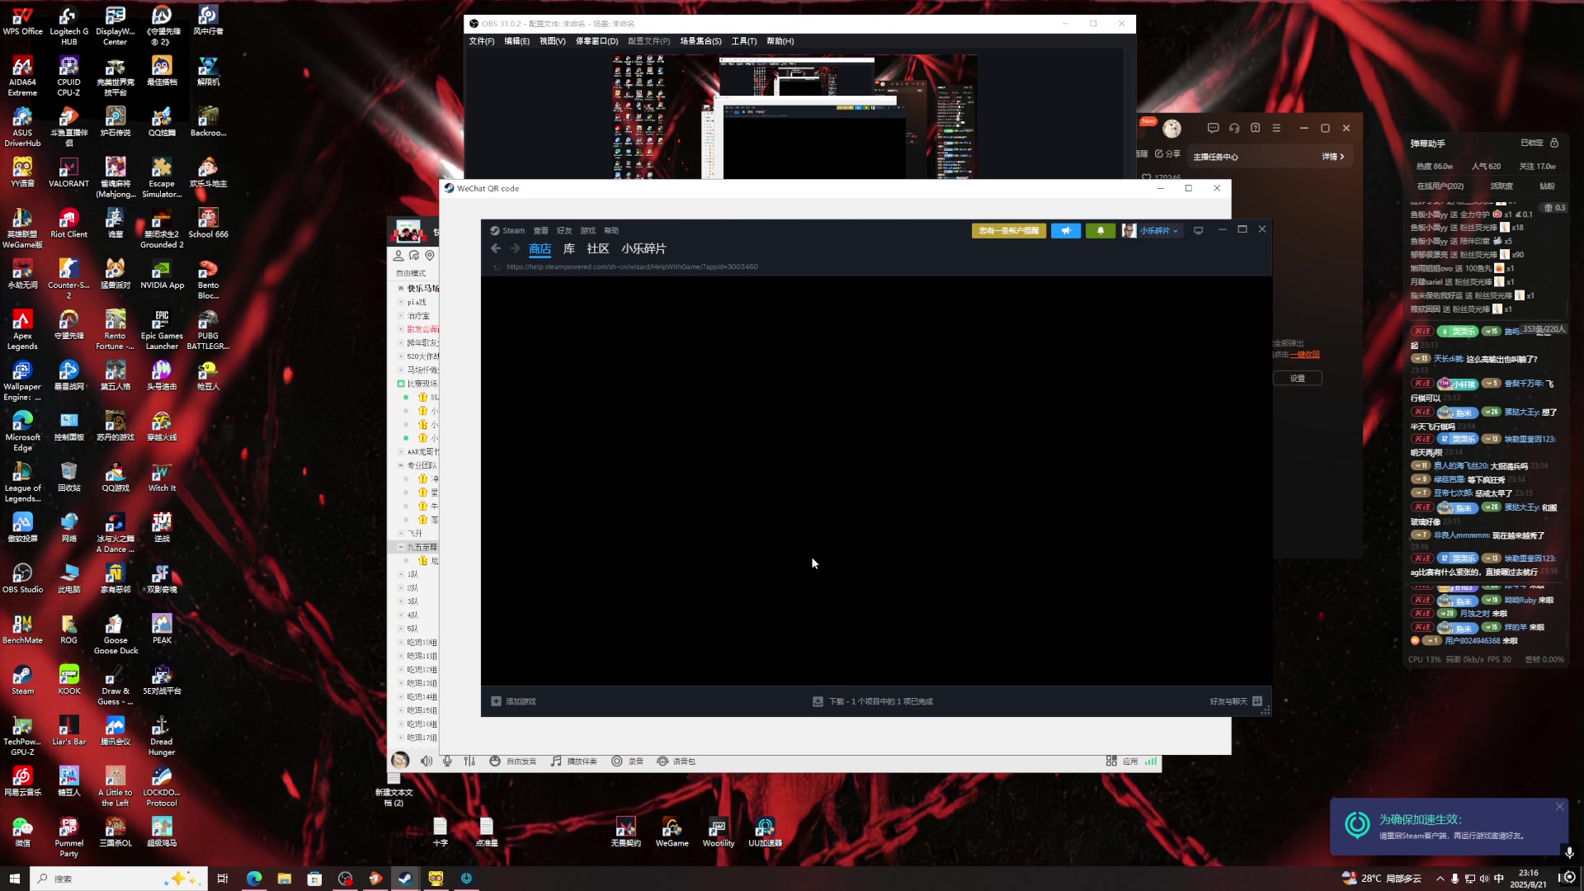Image resolution: width=1584 pixels, height=891 pixels.
Task: Open Steam's 社区 community tab
Action: tap(598, 249)
